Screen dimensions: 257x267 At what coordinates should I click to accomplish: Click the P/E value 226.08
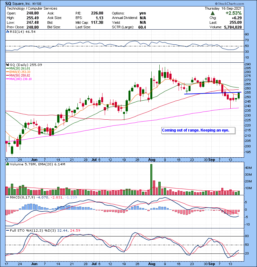coord(97,13)
